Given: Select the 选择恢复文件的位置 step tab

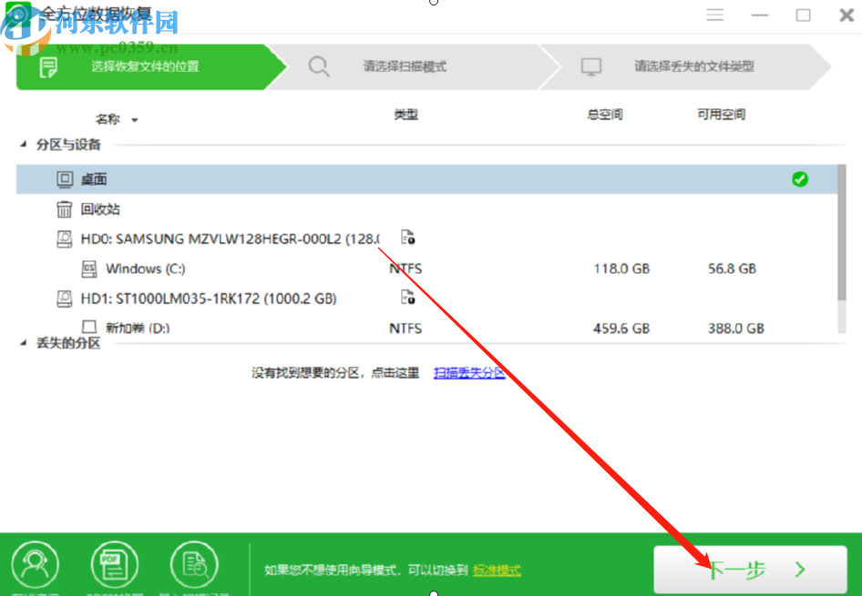Looking at the screenshot, I should (151, 67).
